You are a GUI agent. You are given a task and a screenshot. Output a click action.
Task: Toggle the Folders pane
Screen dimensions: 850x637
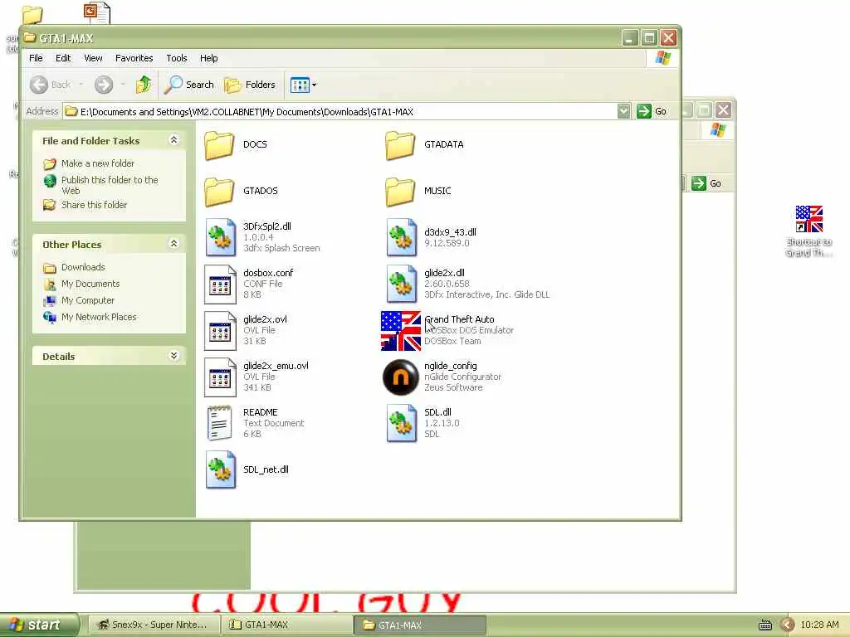[250, 85]
